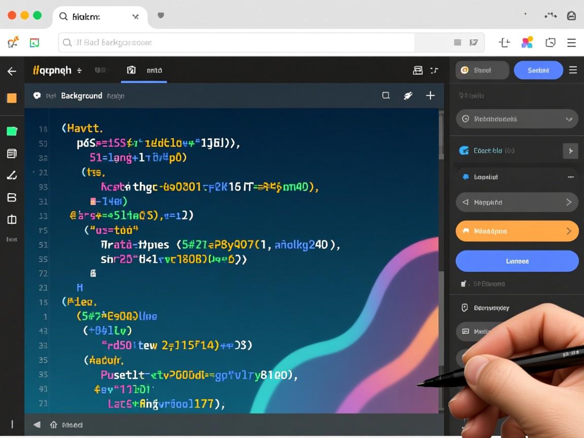
Task: Open the green folder sidebar icon
Action: [x=12, y=131]
